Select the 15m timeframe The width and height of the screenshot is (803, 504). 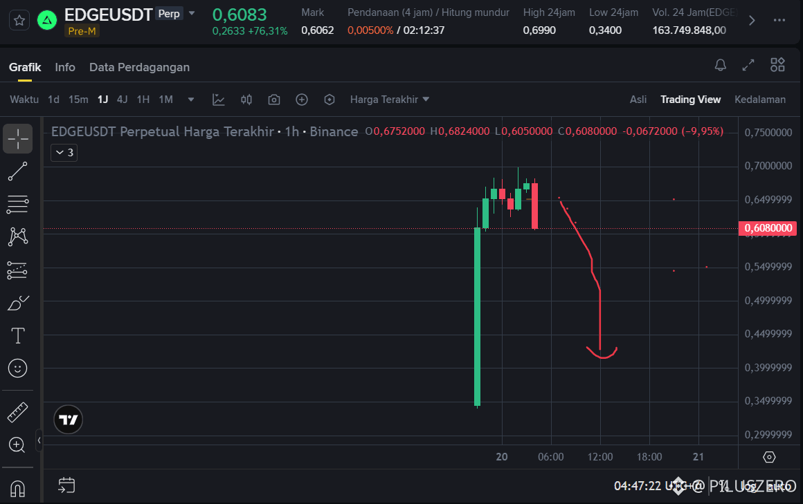pyautogui.click(x=78, y=100)
